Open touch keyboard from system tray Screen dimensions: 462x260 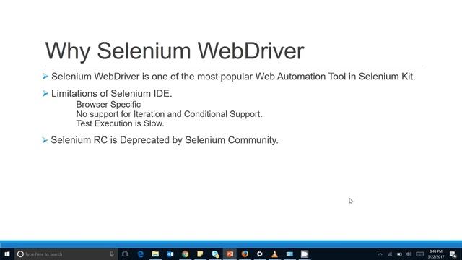point(420,253)
